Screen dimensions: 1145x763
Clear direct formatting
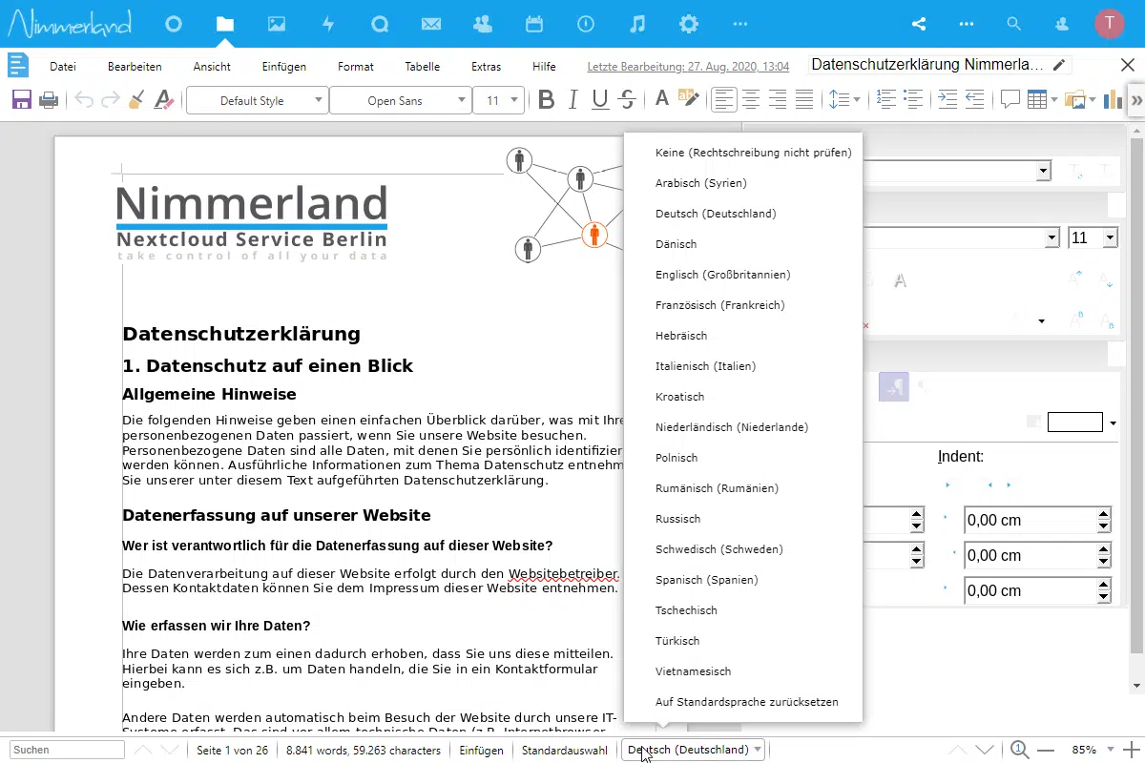click(164, 99)
